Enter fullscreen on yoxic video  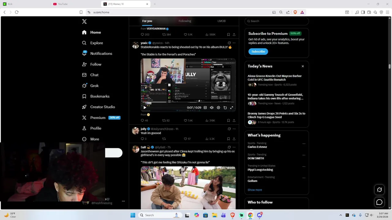click(232, 108)
